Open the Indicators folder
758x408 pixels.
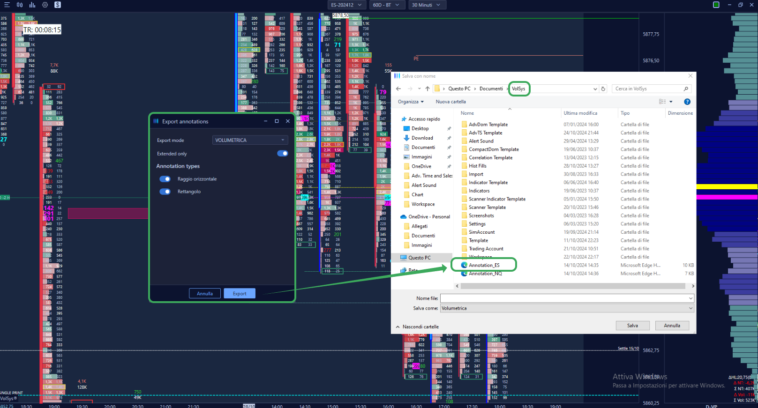pyautogui.click(x=479, y=191)
